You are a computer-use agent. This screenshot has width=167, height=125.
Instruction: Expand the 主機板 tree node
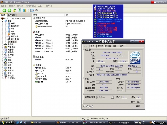pyautogui.click(x=3, y=45)
